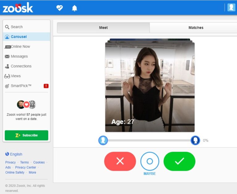Open the Ads link
Image resolution: width=237 pixels, height=194 pixels.
tap(8, 167)
